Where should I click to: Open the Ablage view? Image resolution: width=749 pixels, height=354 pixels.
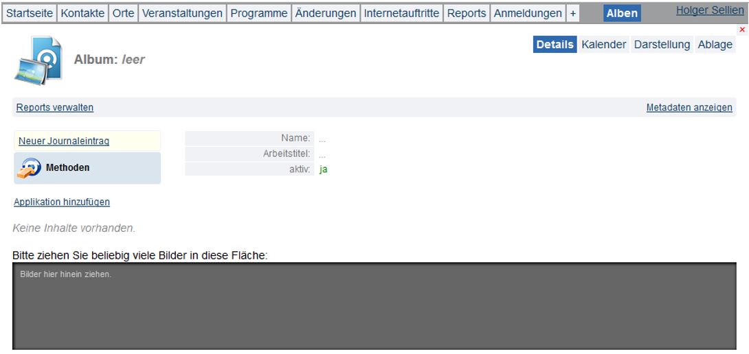coord(715,45)
